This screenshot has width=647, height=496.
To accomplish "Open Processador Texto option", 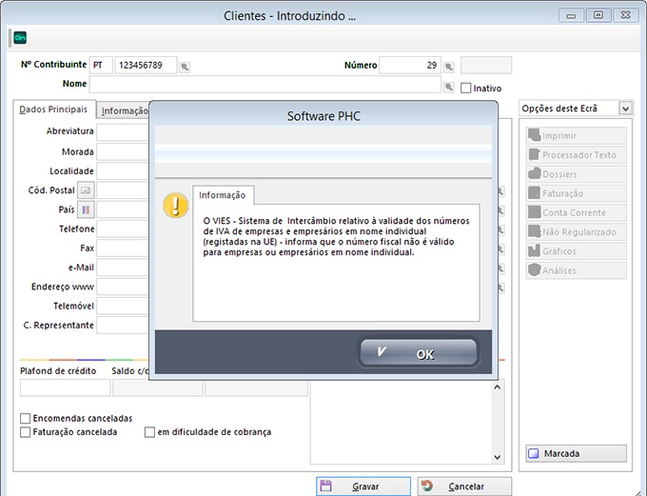I will coord(576,155).
